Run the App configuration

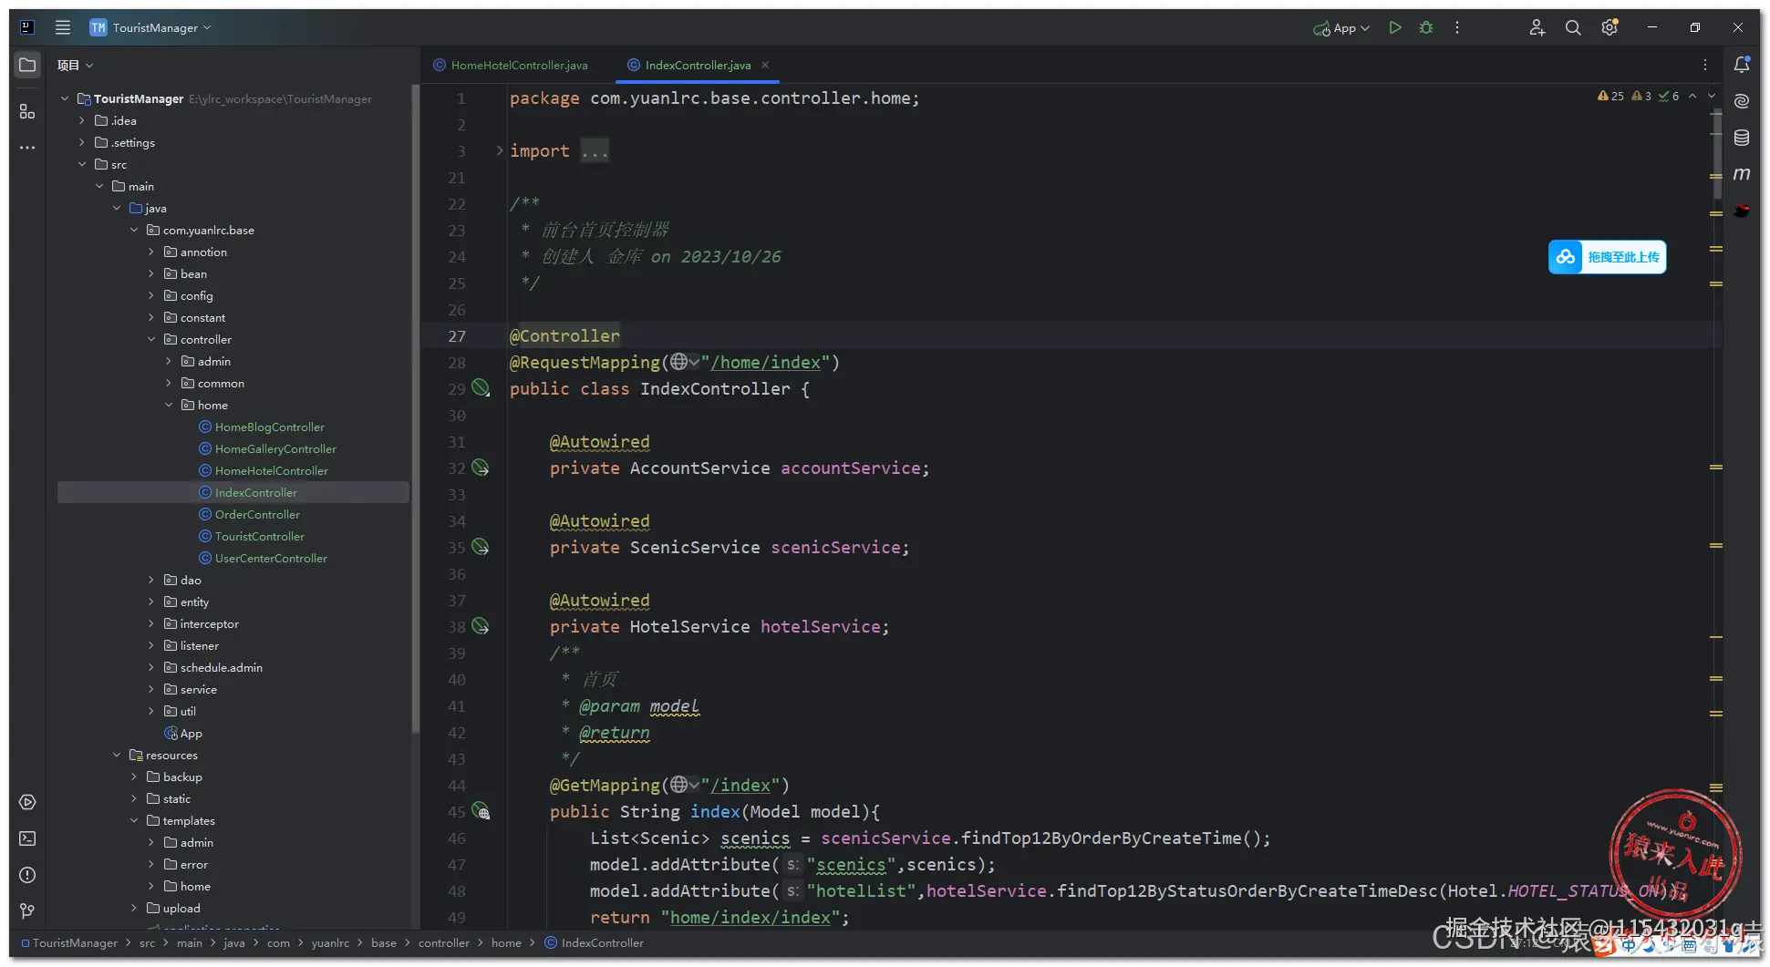1394,27
